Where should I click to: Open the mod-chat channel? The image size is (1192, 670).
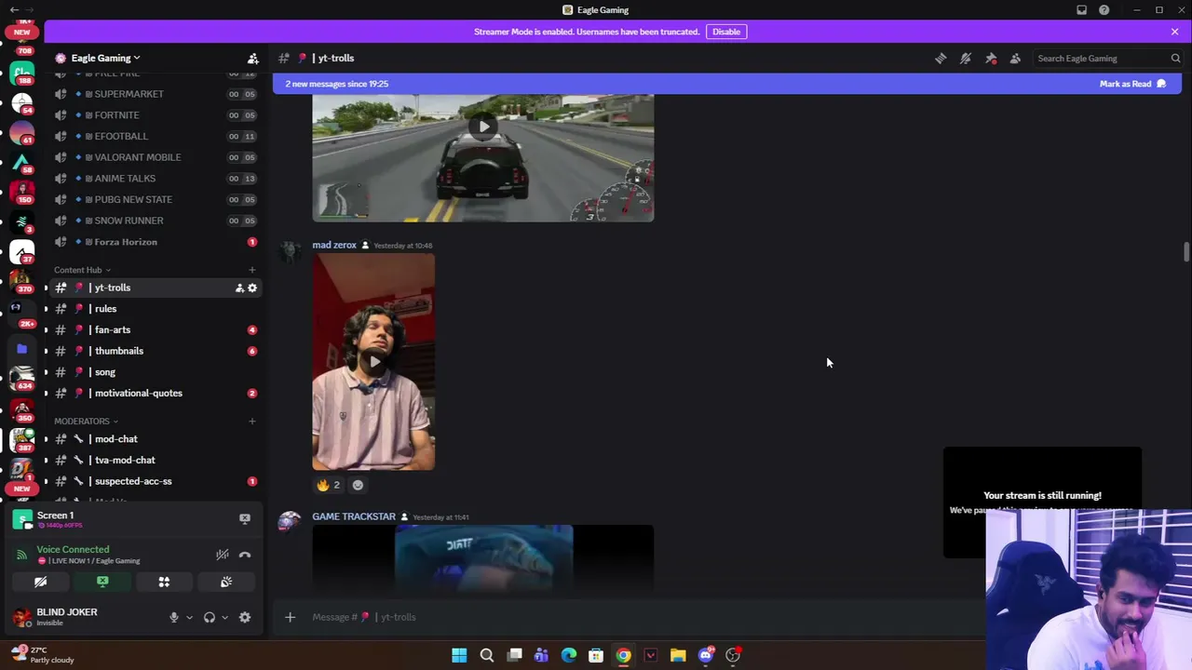pos(155,439)
